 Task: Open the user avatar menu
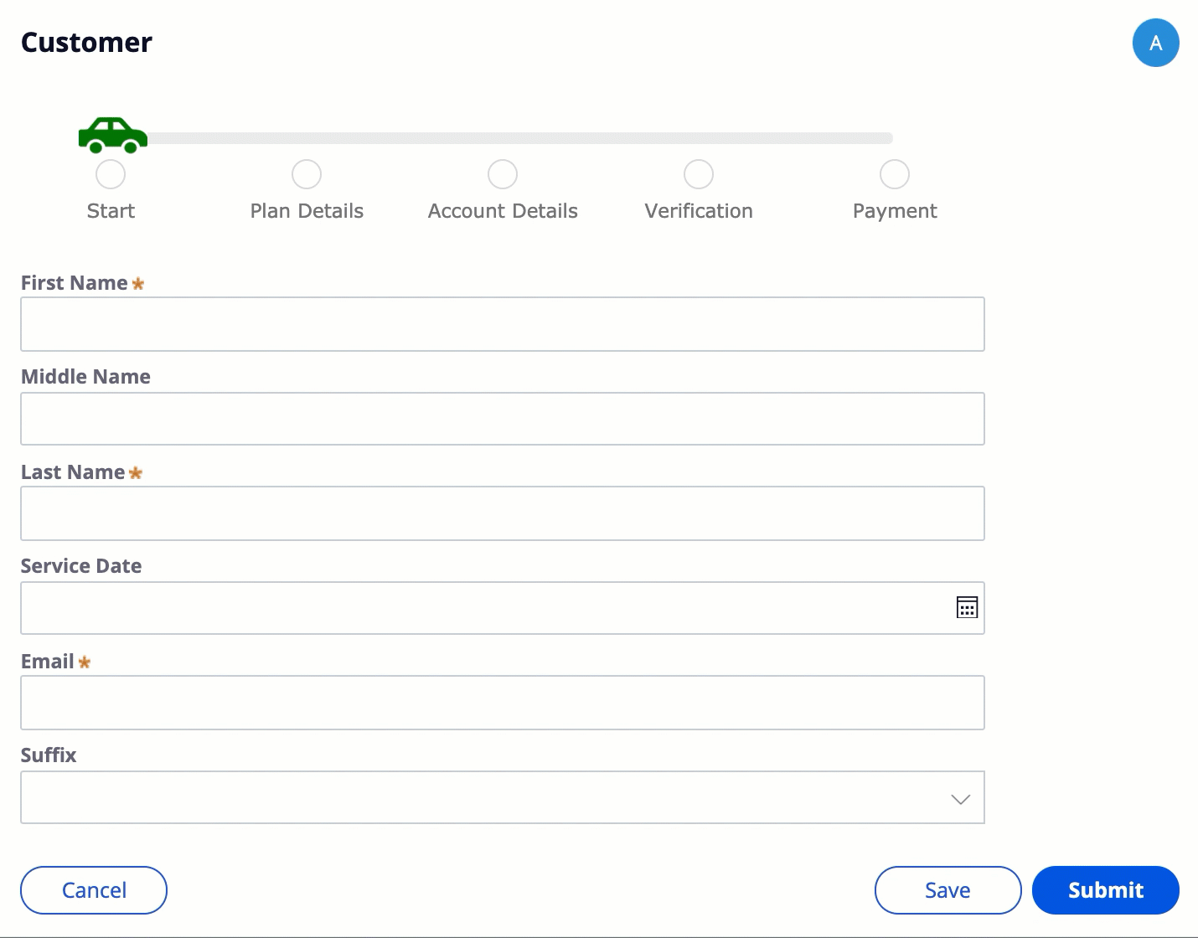coord(1155,44)
